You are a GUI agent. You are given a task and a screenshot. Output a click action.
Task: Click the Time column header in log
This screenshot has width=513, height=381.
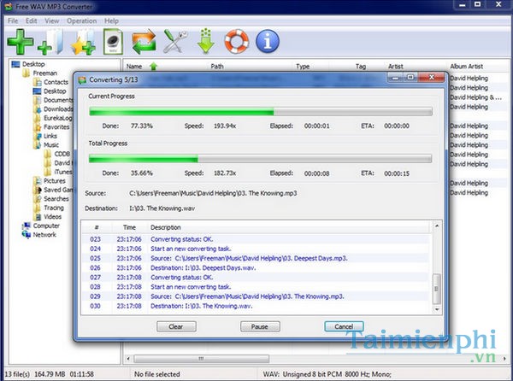click(130, 227)
